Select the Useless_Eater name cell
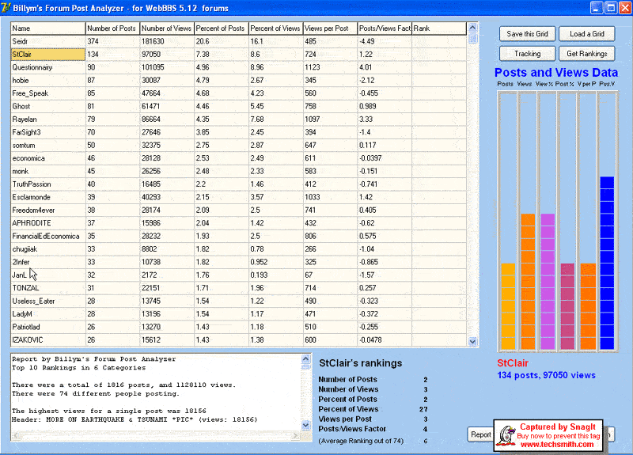This screenshot has height=455, width=633. point(48,301)
